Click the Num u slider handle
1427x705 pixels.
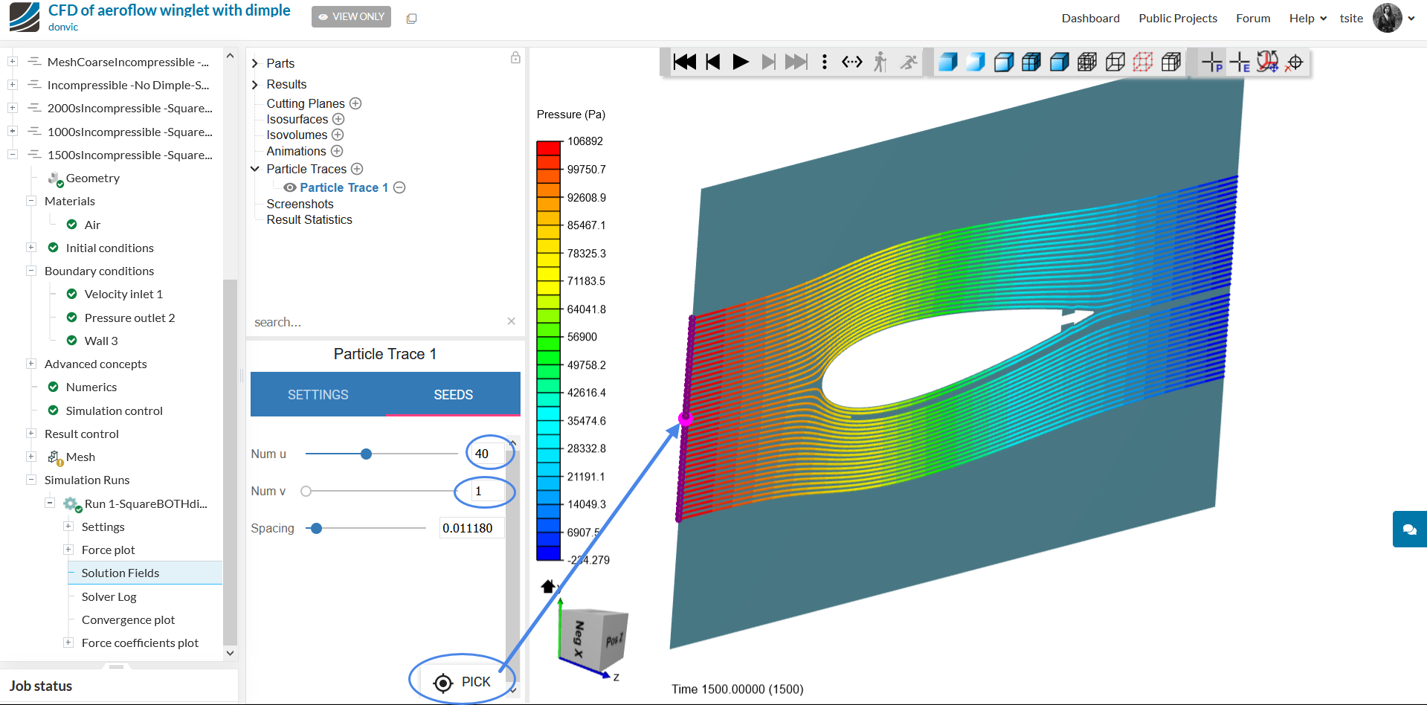coord(366,454)
